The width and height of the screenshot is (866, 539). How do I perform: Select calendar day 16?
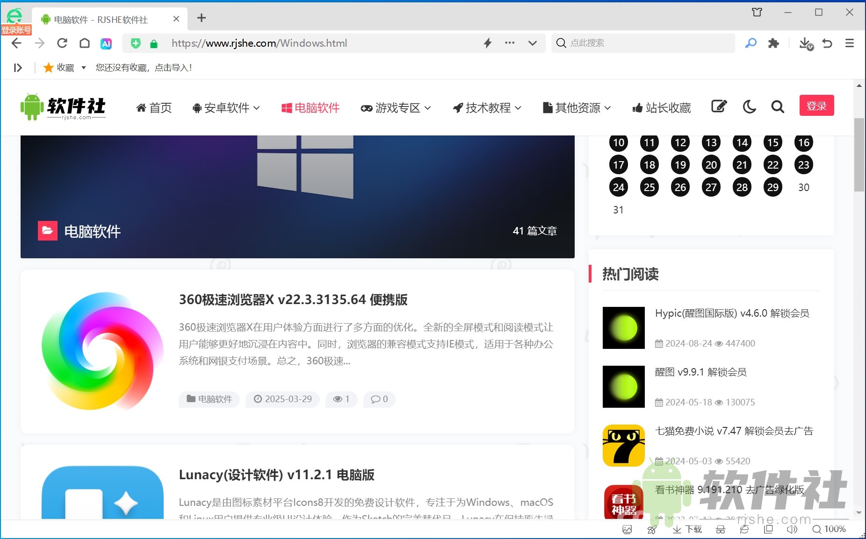[x=804, y=142]
